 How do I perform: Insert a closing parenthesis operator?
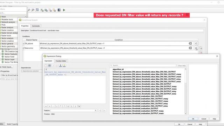tap(76, 106)
